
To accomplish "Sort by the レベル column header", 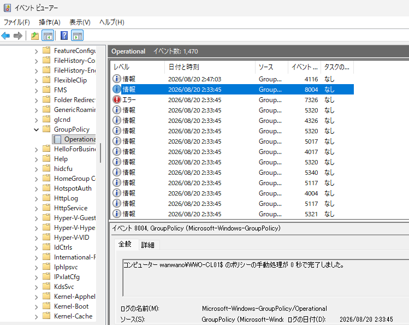I will [138, 67].
